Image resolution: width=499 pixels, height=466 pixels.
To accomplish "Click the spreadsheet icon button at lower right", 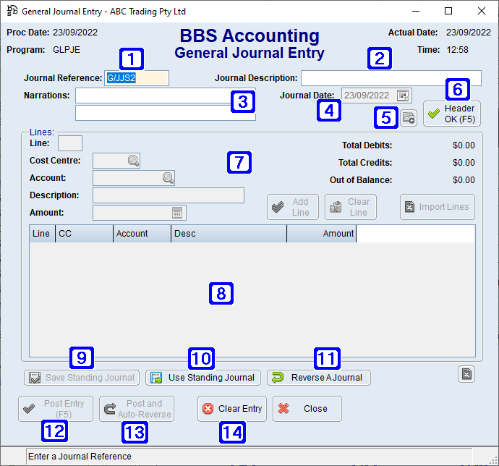I will 467,374.
